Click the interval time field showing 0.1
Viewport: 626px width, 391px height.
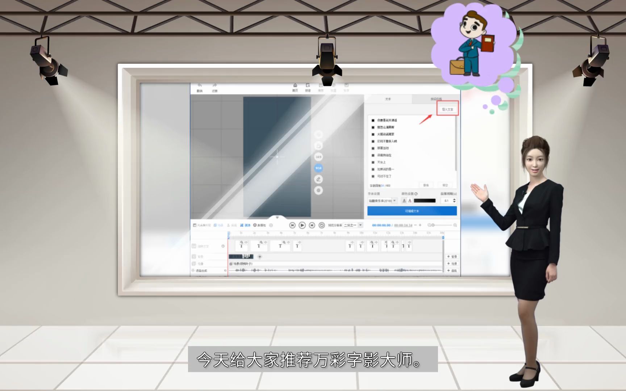click(447, 201)
